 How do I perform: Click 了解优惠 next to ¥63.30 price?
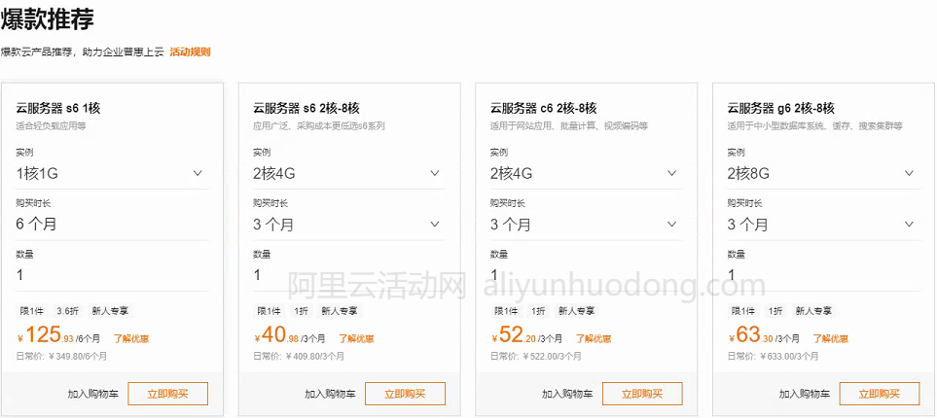pos(831,339)
